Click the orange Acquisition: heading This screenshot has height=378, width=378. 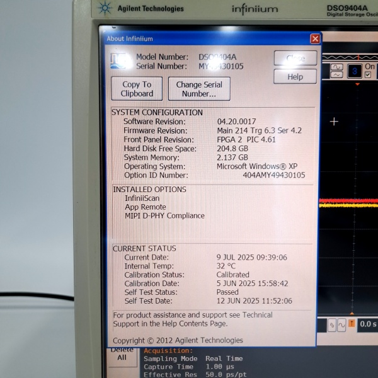(x=168, y=350)
